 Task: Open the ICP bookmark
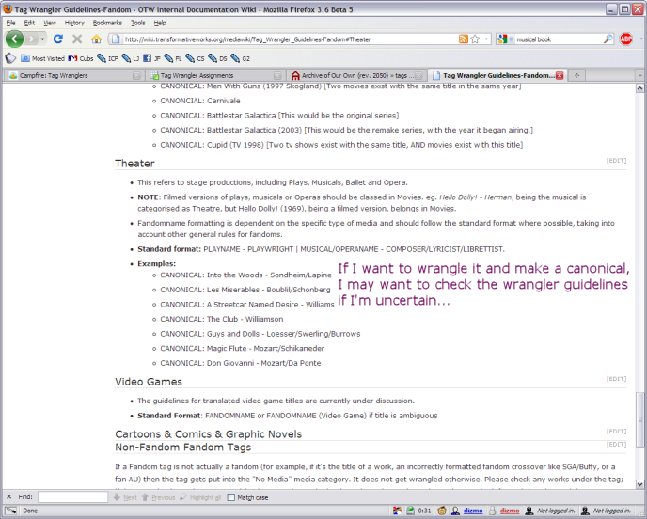pyautogui.click(x=108, y=58)
